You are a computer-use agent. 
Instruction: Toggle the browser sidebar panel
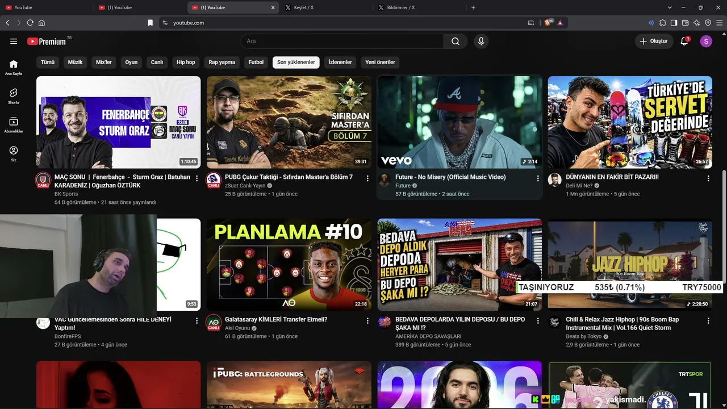[674, 23]
